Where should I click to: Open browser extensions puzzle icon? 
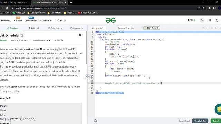pyautogui.click(x=210, y=8)
